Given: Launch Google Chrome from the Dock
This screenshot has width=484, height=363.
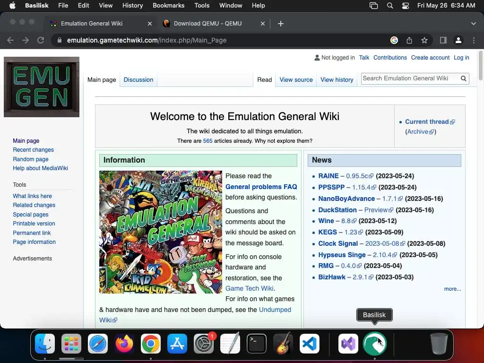Looking at the screenshot, I should point(151,344).
